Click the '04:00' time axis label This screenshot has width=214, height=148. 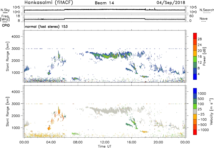tap(51, 142)
